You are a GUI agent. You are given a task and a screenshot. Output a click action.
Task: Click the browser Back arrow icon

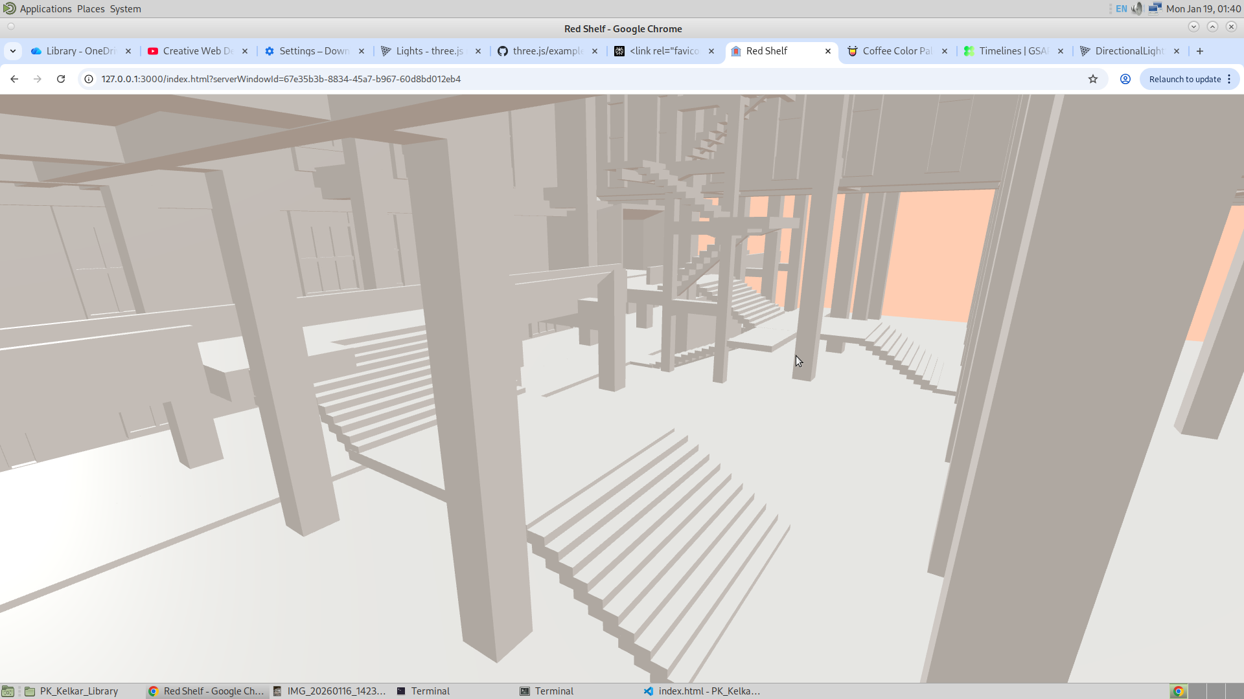coord(14,79)
